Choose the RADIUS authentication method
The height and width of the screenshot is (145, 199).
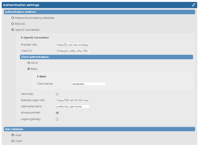(x=12, y=24)
